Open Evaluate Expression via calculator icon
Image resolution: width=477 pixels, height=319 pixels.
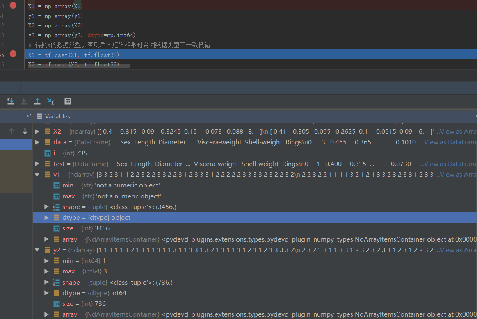(x=67, y=101)
